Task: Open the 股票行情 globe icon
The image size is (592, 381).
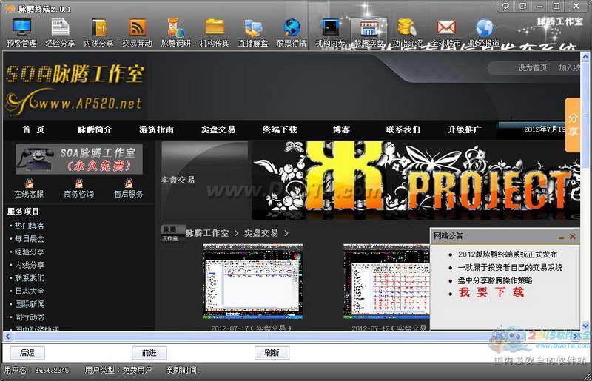Action: pos(292,28)
